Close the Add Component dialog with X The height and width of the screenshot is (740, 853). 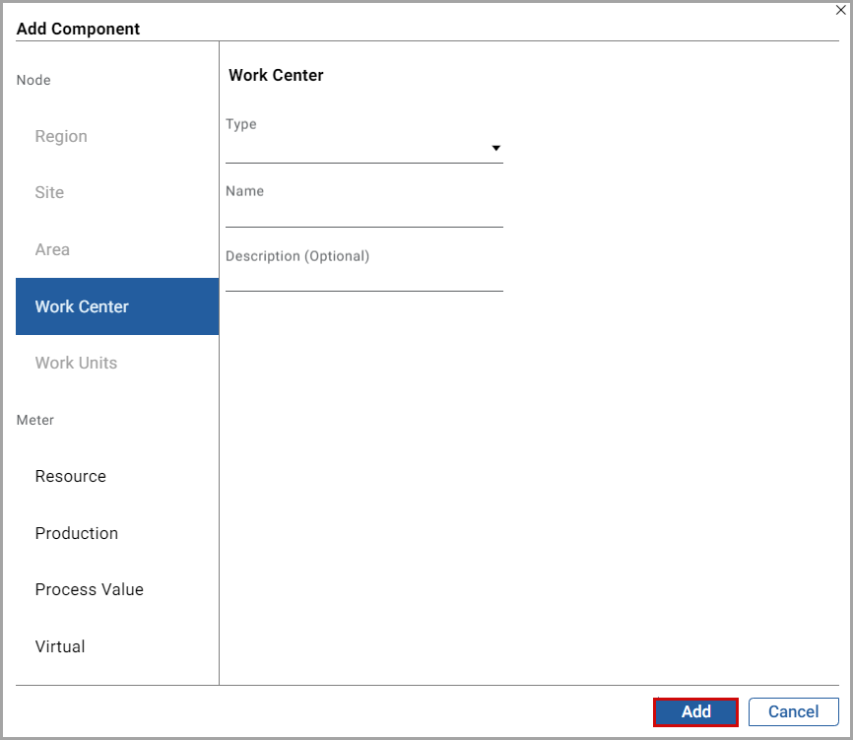[840, 11]
